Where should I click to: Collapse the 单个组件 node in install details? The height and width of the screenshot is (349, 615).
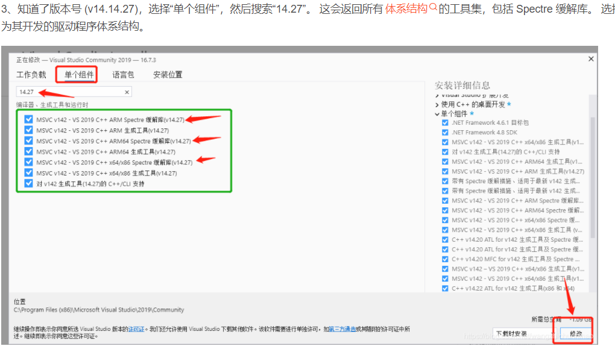[437, 114]
